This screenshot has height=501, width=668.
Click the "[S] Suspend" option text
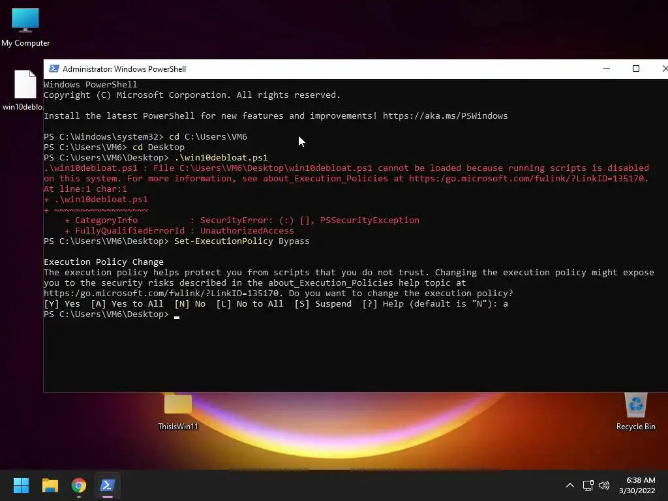323,304
